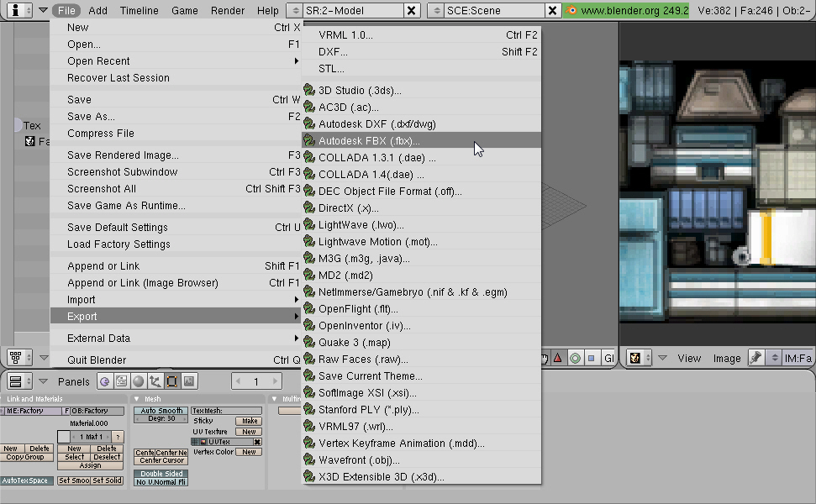This screenshot has height=504, width=816.
Task: Click the 1 Mat 1 material index field
Action: coord(92,437)
